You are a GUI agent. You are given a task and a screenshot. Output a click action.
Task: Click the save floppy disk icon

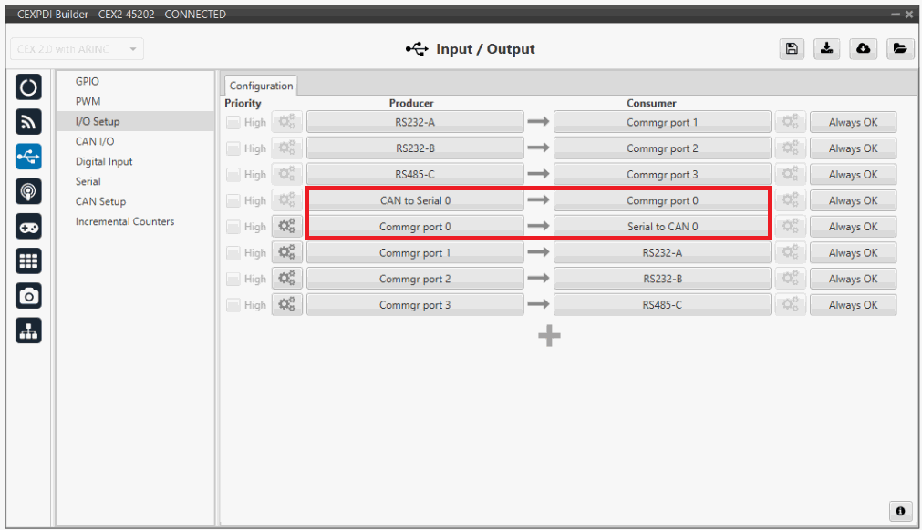(792, 49)
